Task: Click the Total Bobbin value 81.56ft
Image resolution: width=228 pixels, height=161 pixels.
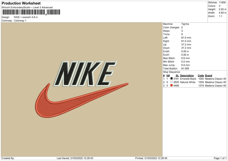Action: (x=185, y=68)
